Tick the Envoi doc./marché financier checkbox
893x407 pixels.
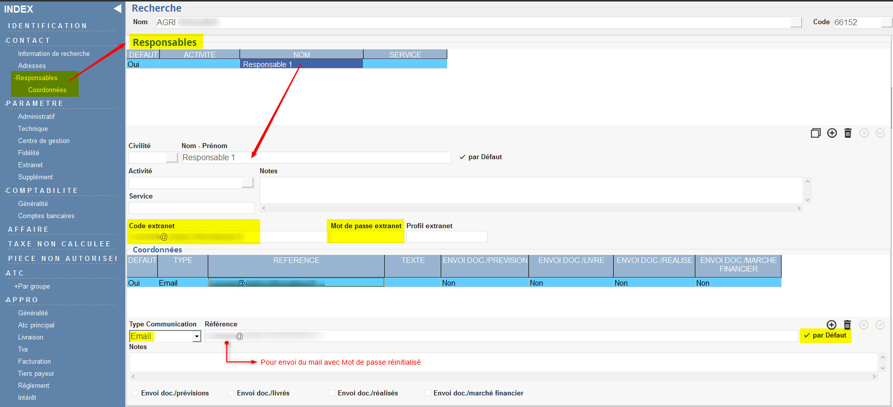pyautogui.click(x=427, y=393)
